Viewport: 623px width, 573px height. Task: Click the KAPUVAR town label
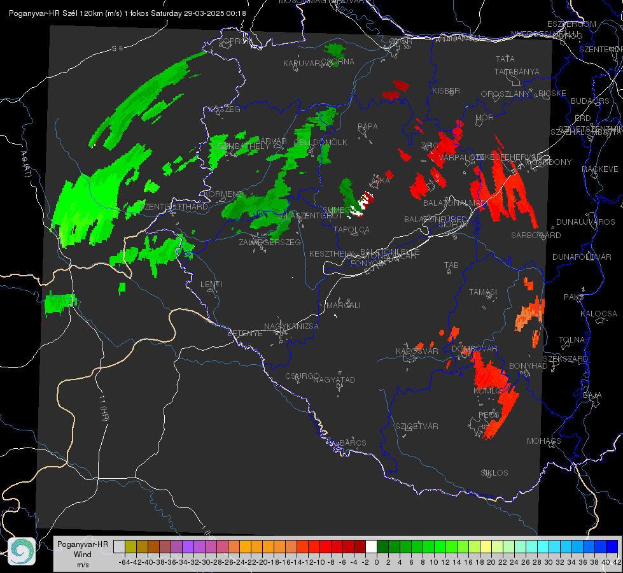(302, 64)
